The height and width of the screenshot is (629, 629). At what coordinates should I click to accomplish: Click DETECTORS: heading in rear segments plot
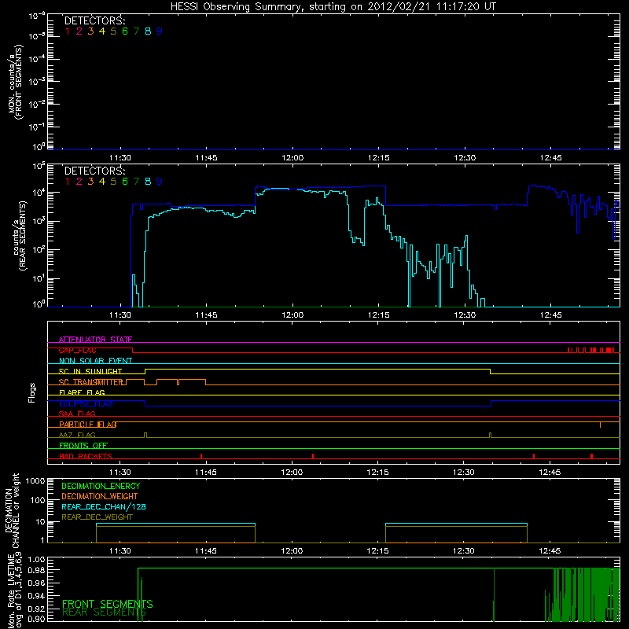(x=94, y=171)
